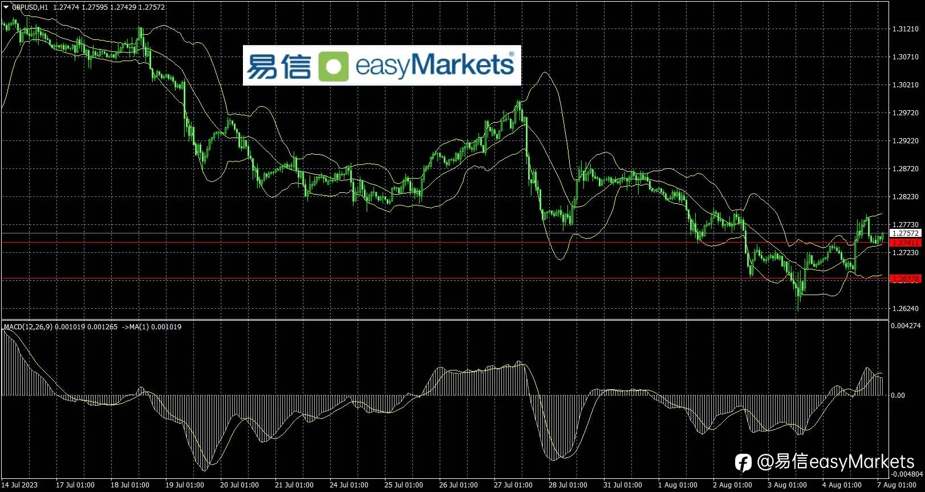925x492 pixels.
Task: Click the 26 Jul 01:00 time label
Action: pyautogui.click(x=459, y=485)
